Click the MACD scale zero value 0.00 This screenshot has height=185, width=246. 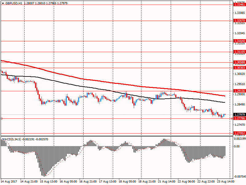237,146
